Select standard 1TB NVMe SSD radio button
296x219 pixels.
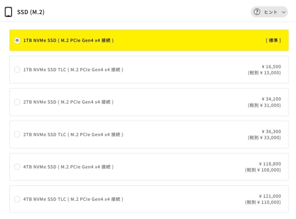[17, 41]
